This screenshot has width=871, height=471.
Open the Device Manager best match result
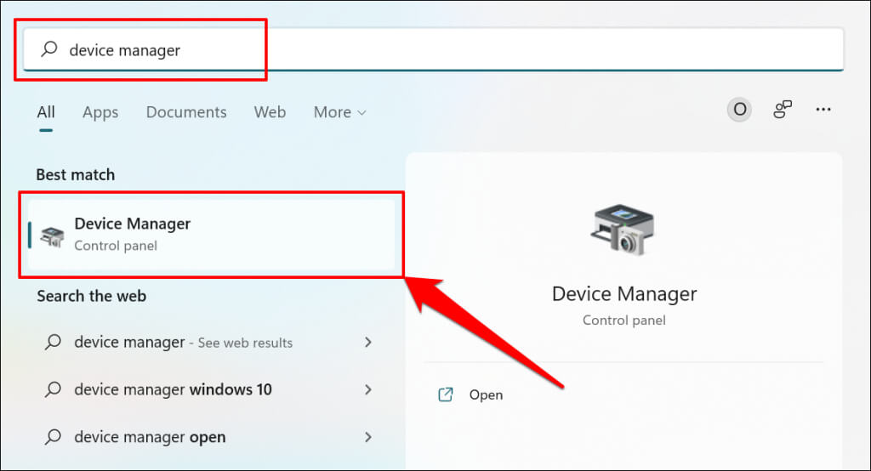[211, 235]
